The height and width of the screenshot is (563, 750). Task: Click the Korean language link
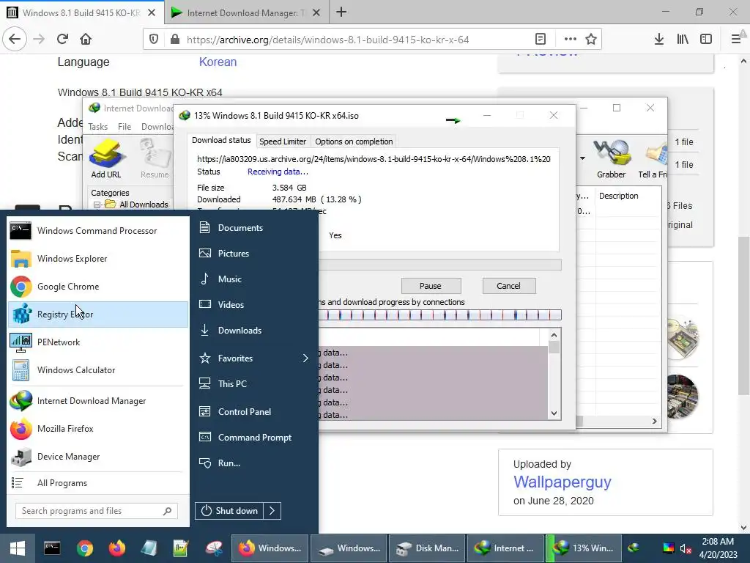click(x=218, y=62)
